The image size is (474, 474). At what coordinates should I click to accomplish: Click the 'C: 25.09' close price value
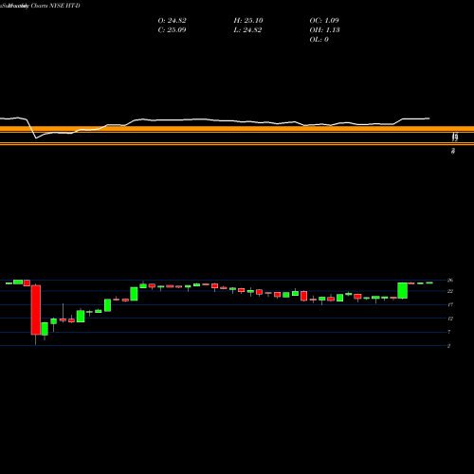click(x=172, y=30)
